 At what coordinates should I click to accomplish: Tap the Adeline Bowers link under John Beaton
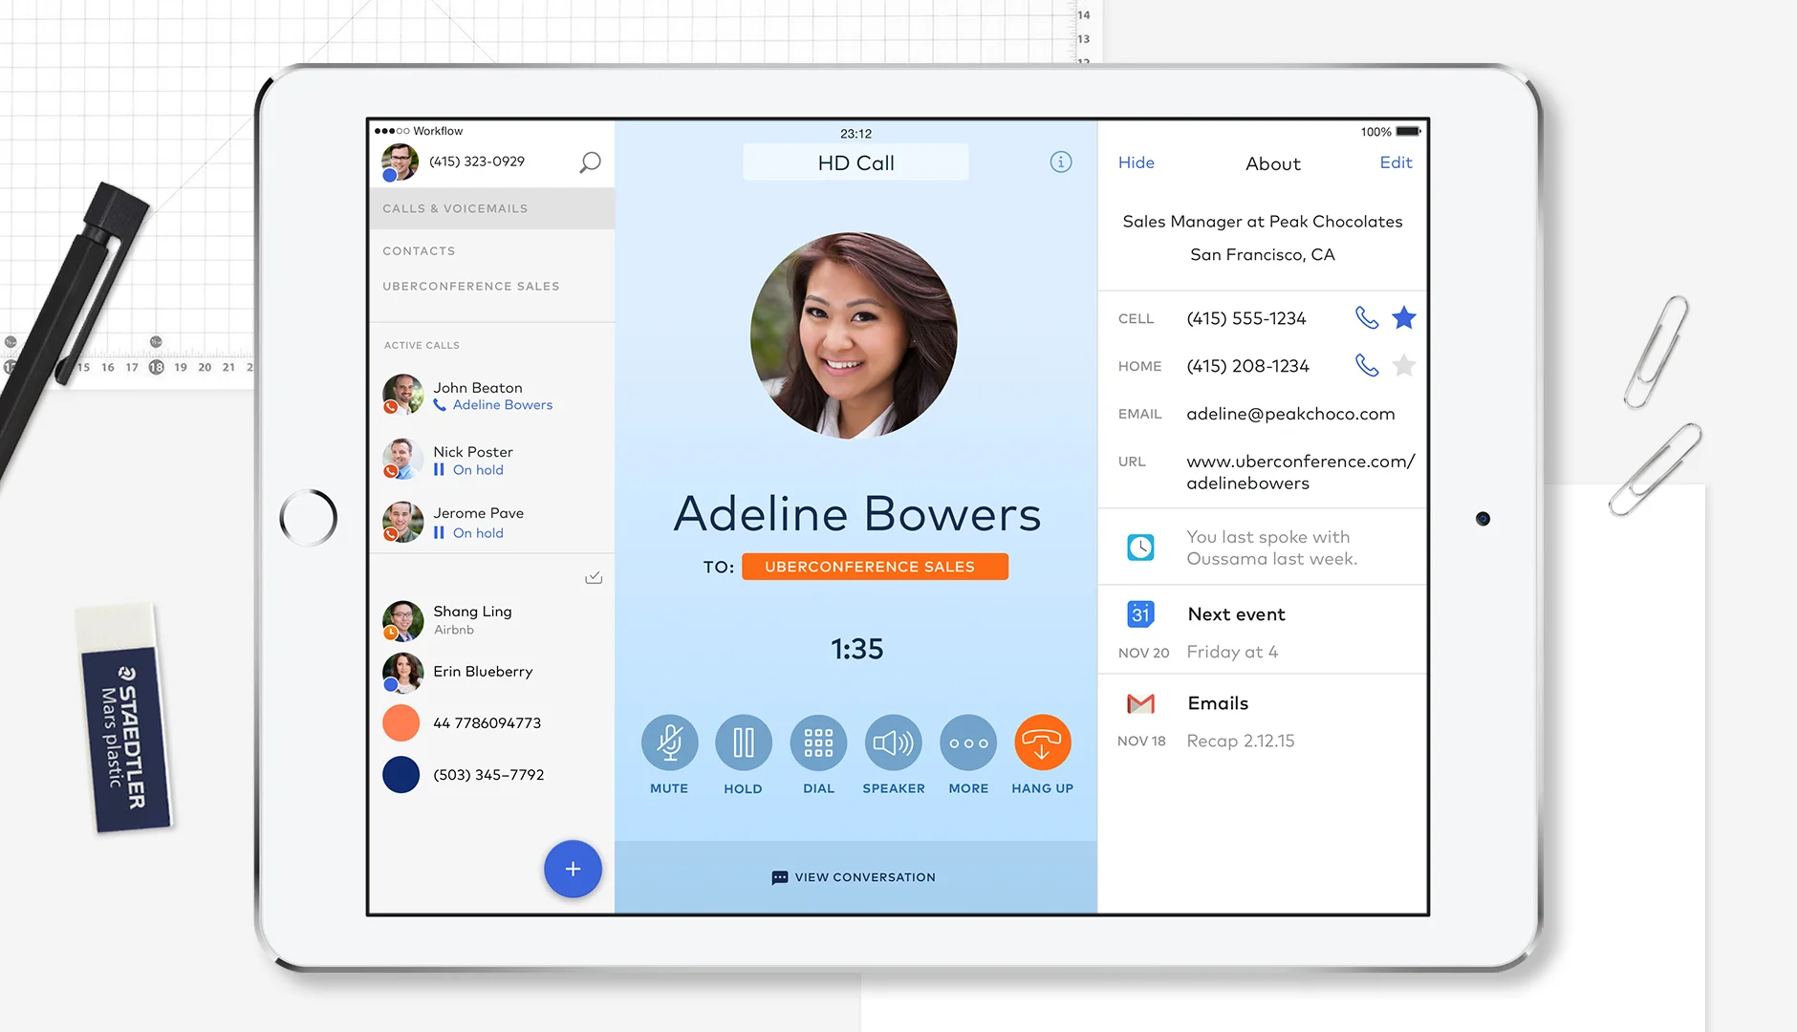[x=503, y=405]
